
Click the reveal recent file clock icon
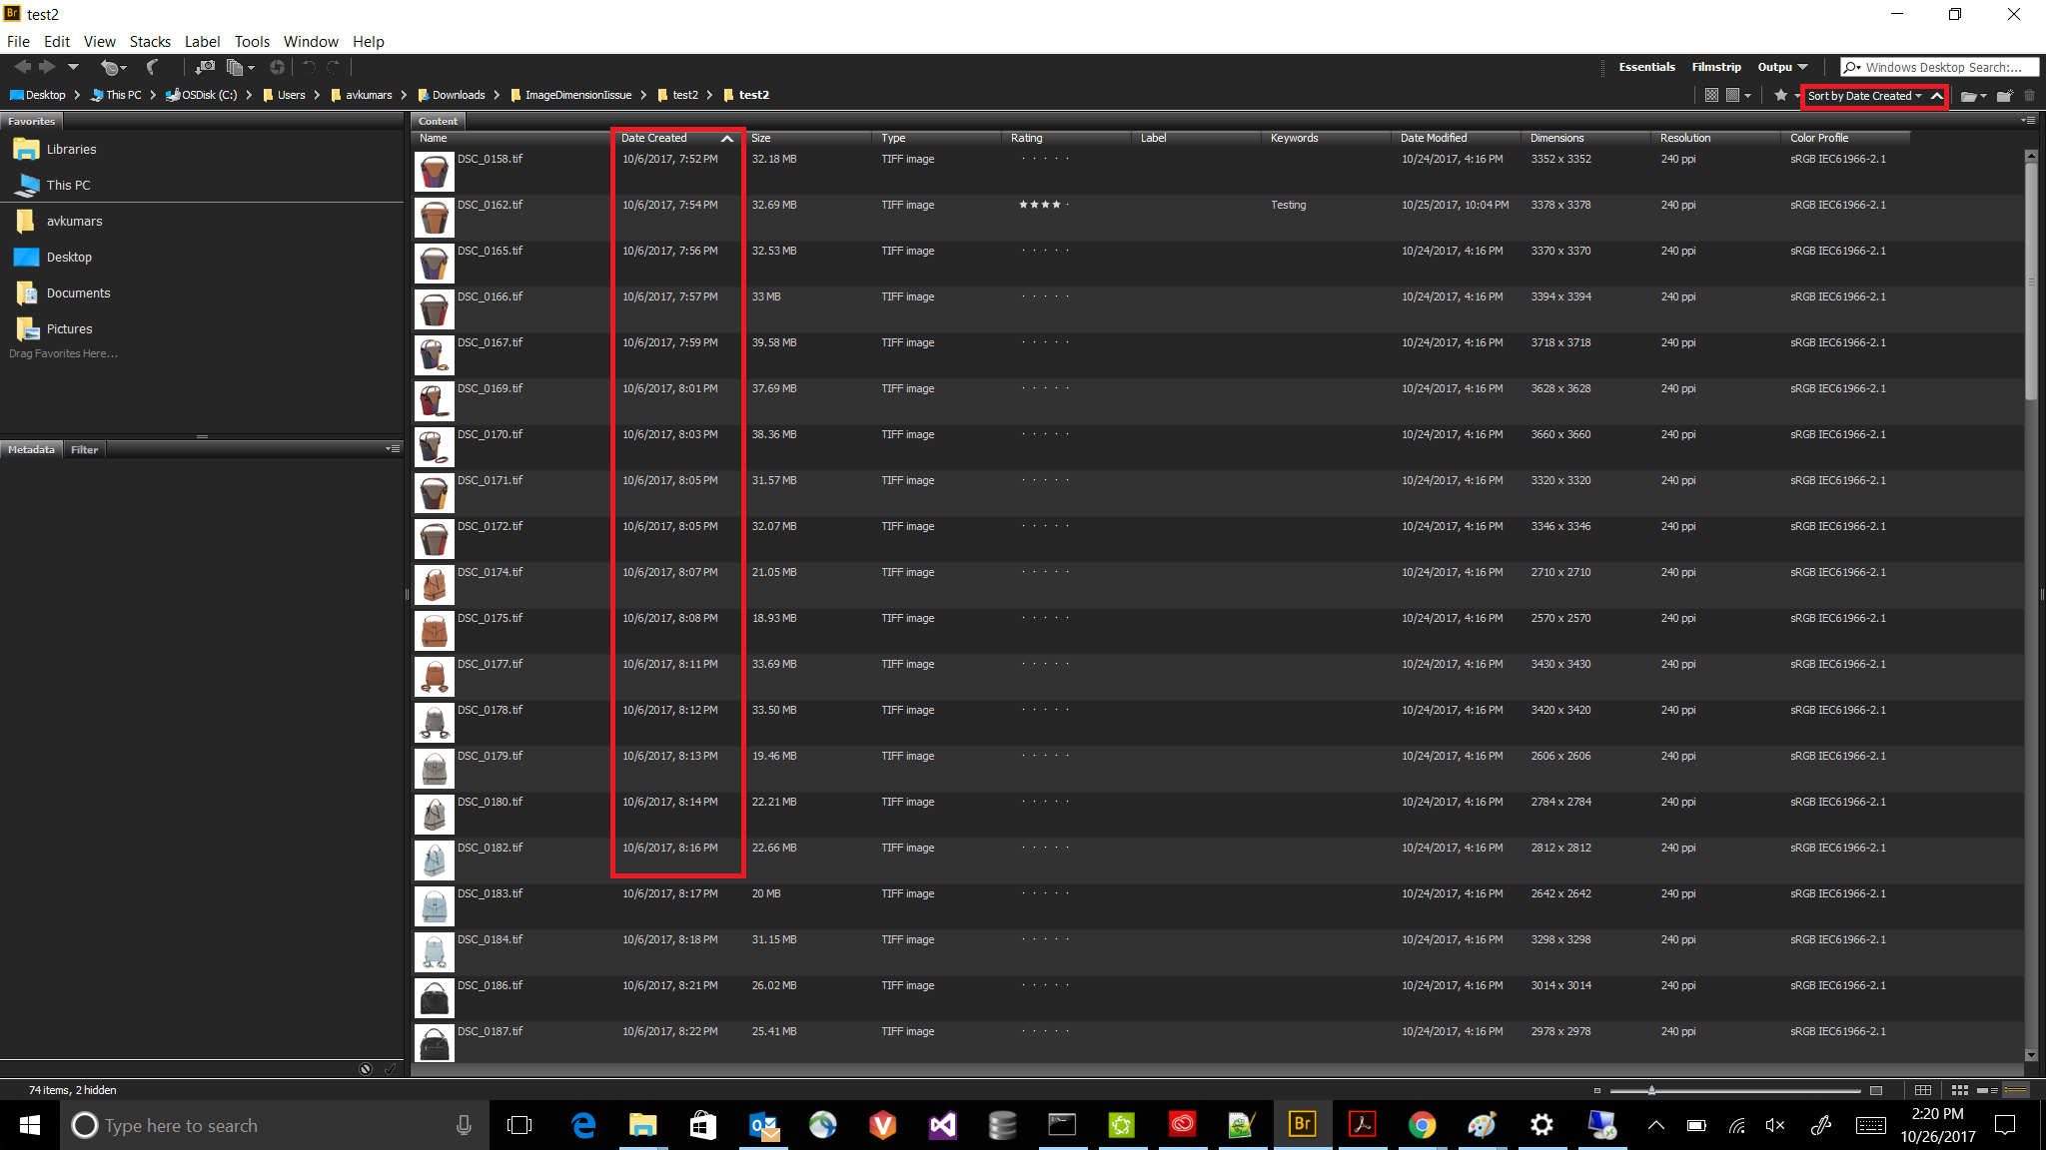[x=111, y=67]
